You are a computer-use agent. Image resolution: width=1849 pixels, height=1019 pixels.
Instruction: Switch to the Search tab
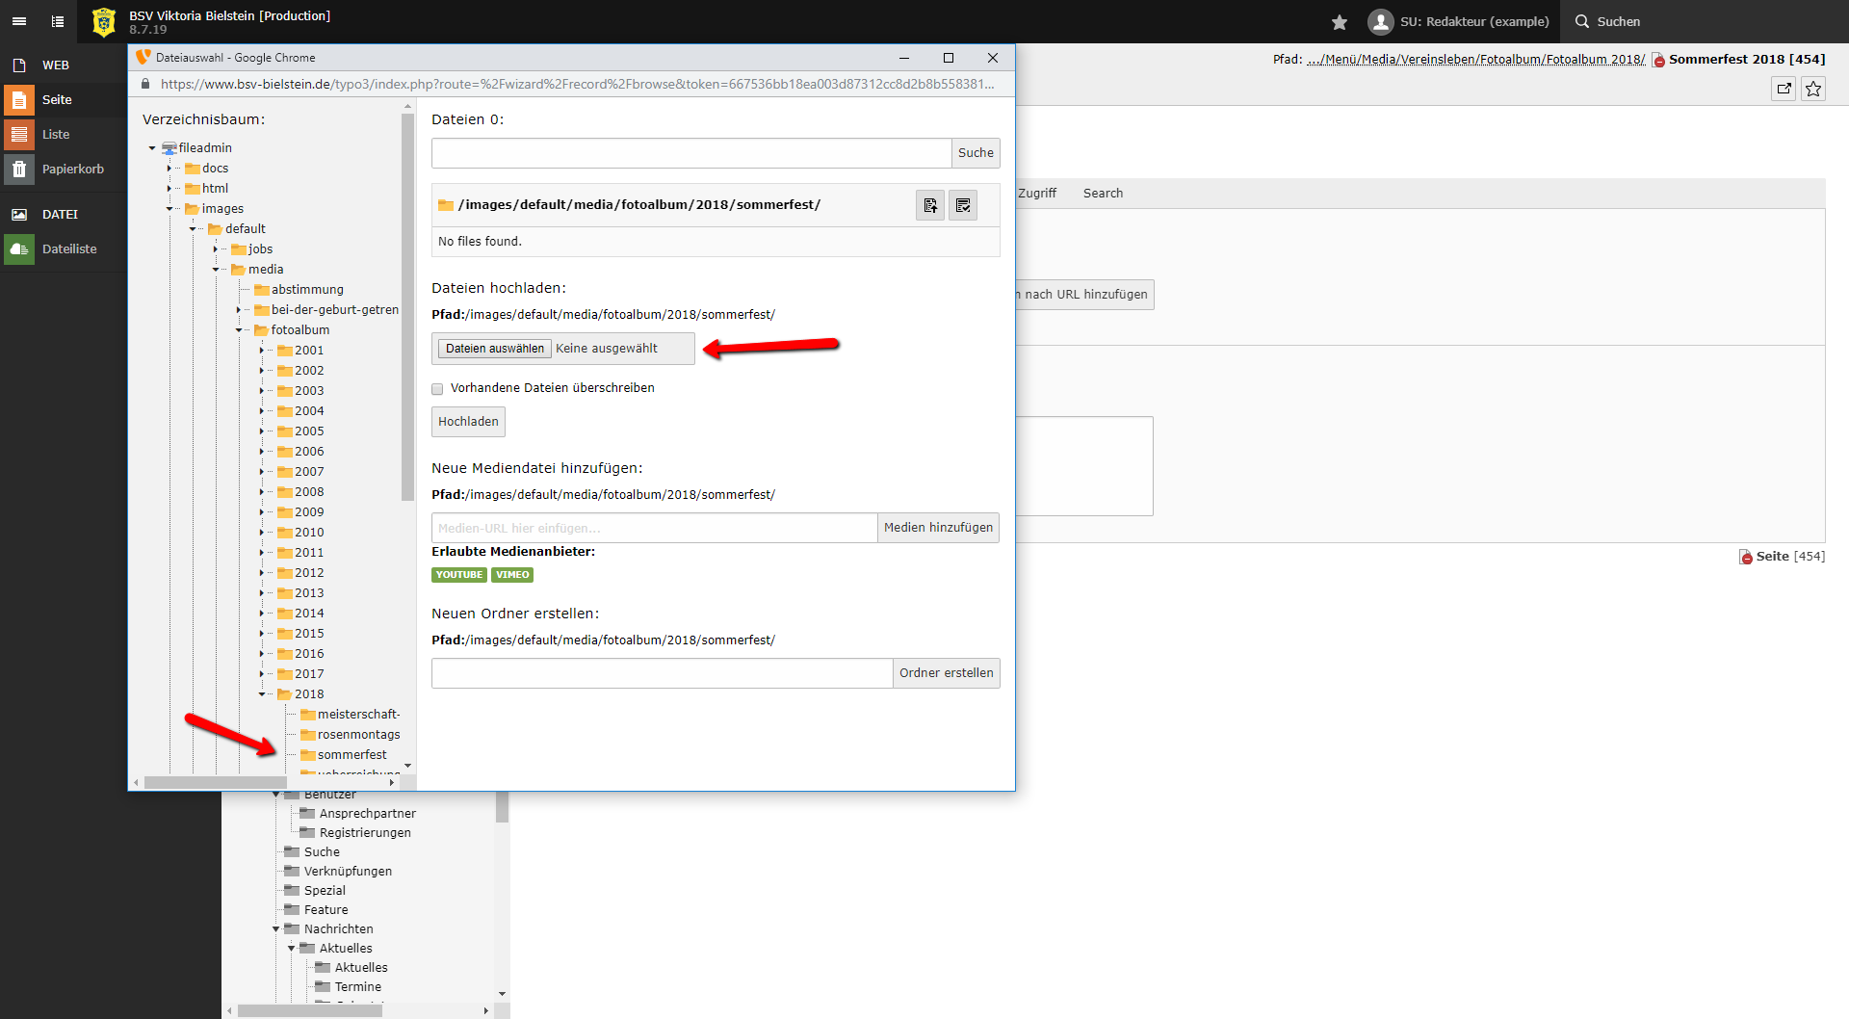click(1103, 194)
